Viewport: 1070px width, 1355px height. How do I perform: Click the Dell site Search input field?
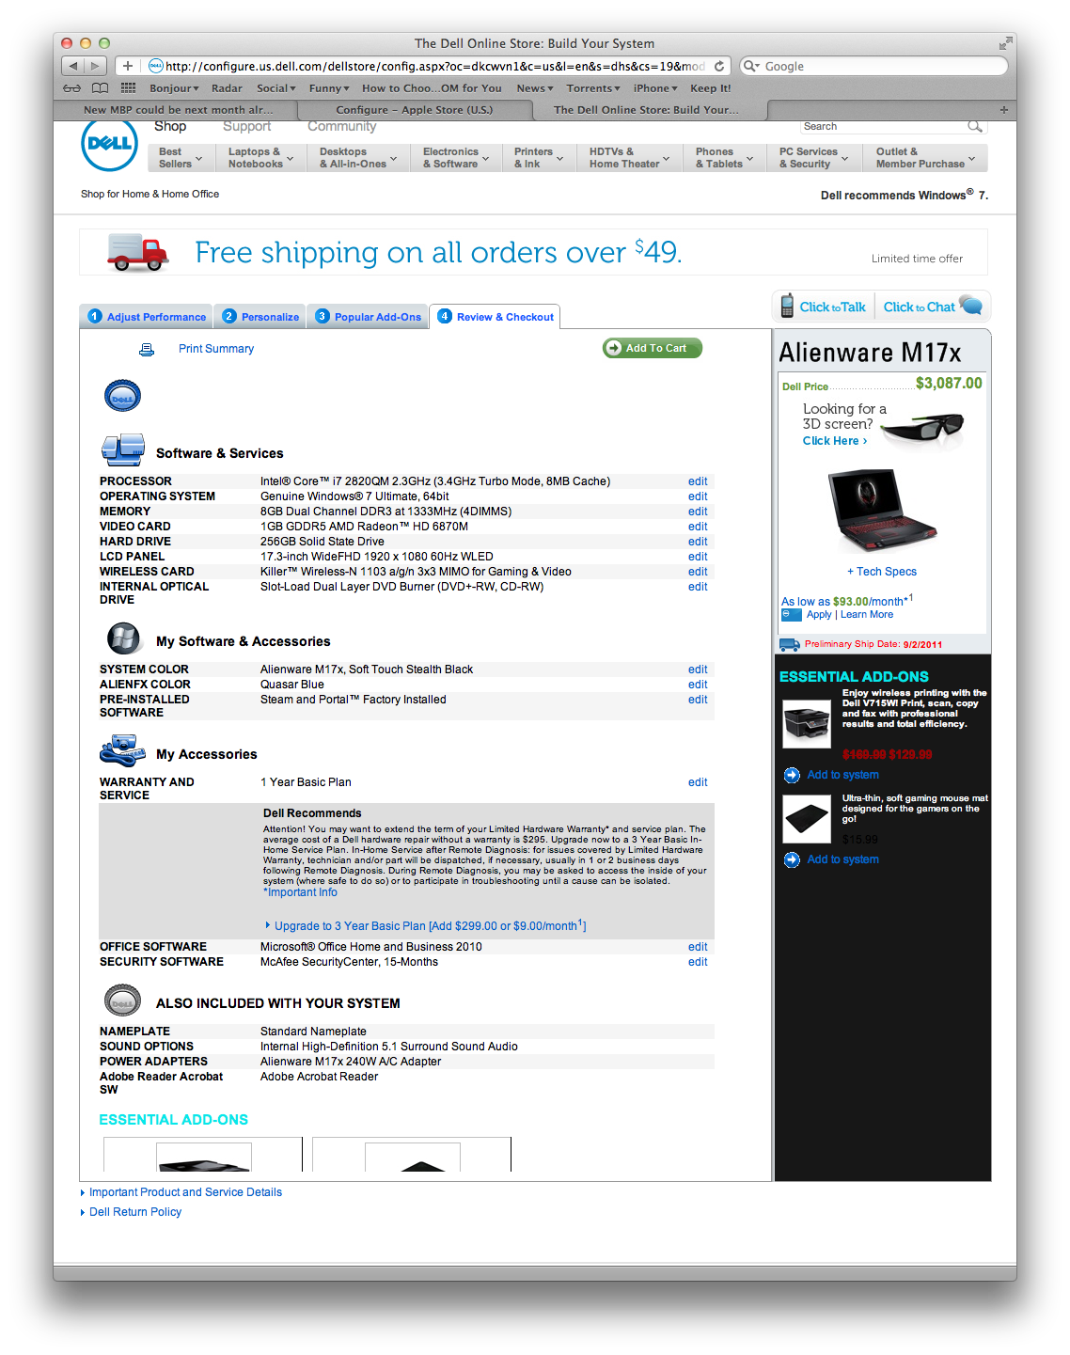tap(884, 126)
